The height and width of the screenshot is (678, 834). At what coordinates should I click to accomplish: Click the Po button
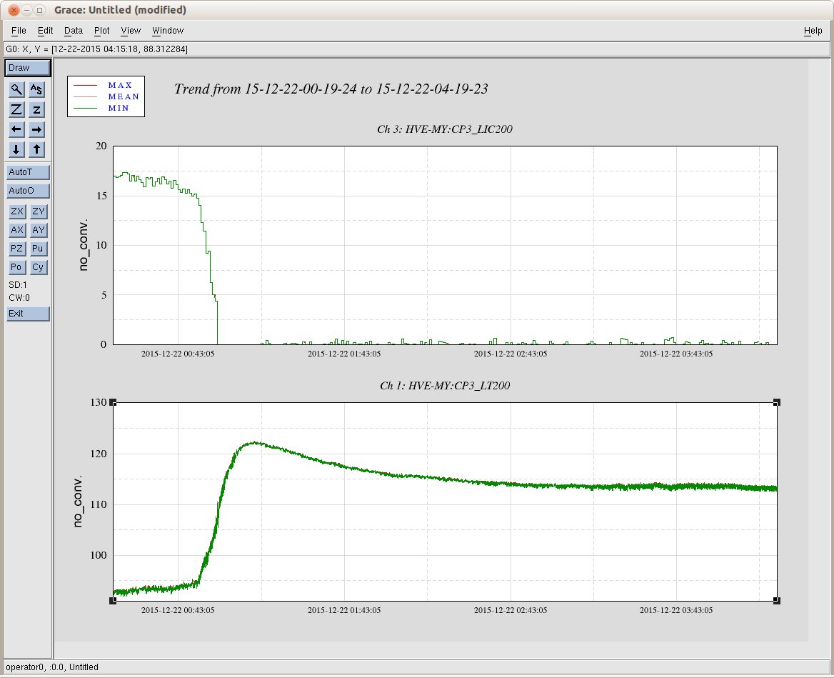click(x=17, y=267)
